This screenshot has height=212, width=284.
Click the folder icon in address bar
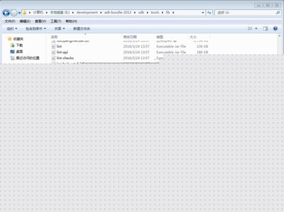click(24, 12)
